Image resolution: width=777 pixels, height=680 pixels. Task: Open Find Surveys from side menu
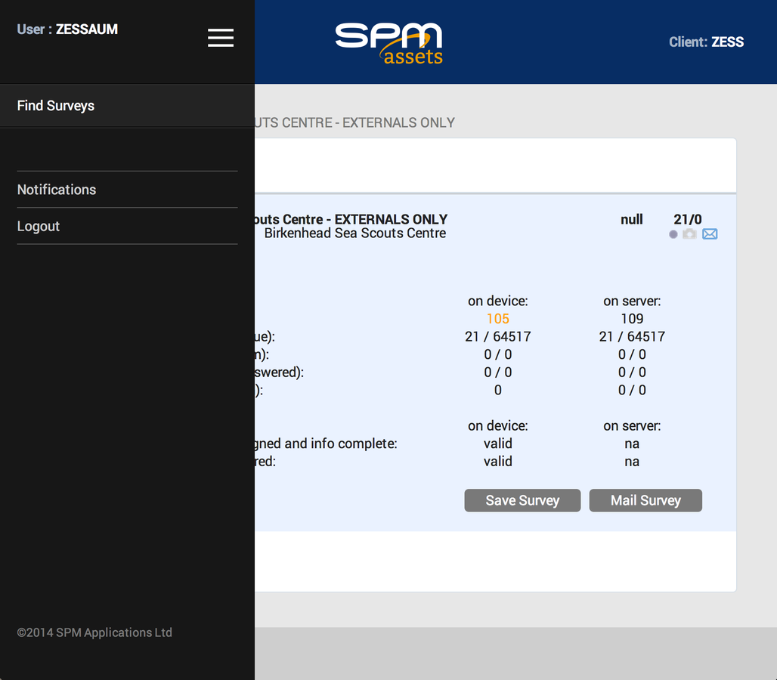pos(127,106)
